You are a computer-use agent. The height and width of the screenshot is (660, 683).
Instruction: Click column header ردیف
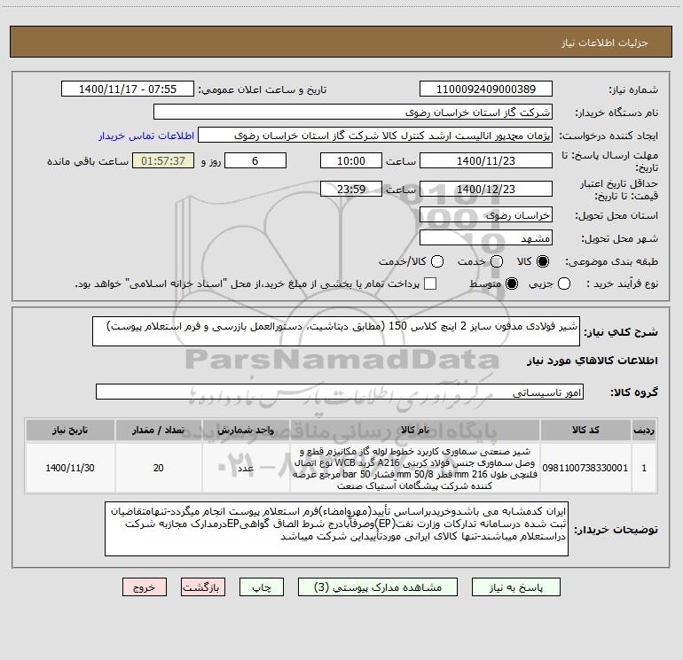(x=644, y=430)
